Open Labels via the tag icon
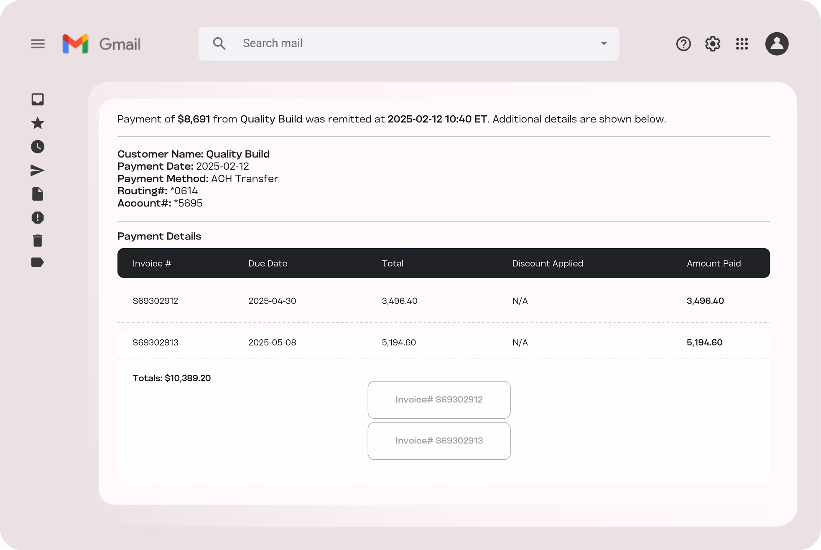The width and height of the screenshot is (821, 550). click(38, 262)
